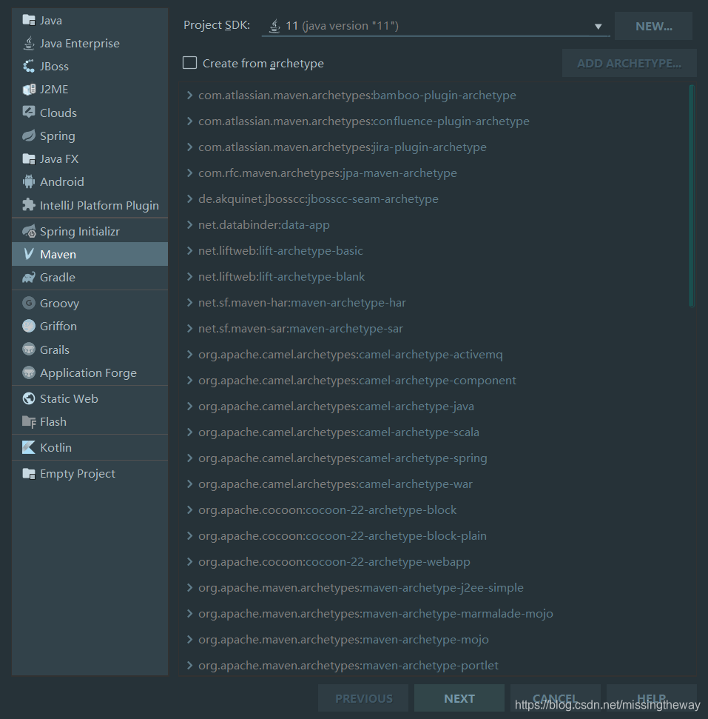Click the JBoss icon in sidebar
The width and height of the screenshot is (708, 719).
click(29, 66)
